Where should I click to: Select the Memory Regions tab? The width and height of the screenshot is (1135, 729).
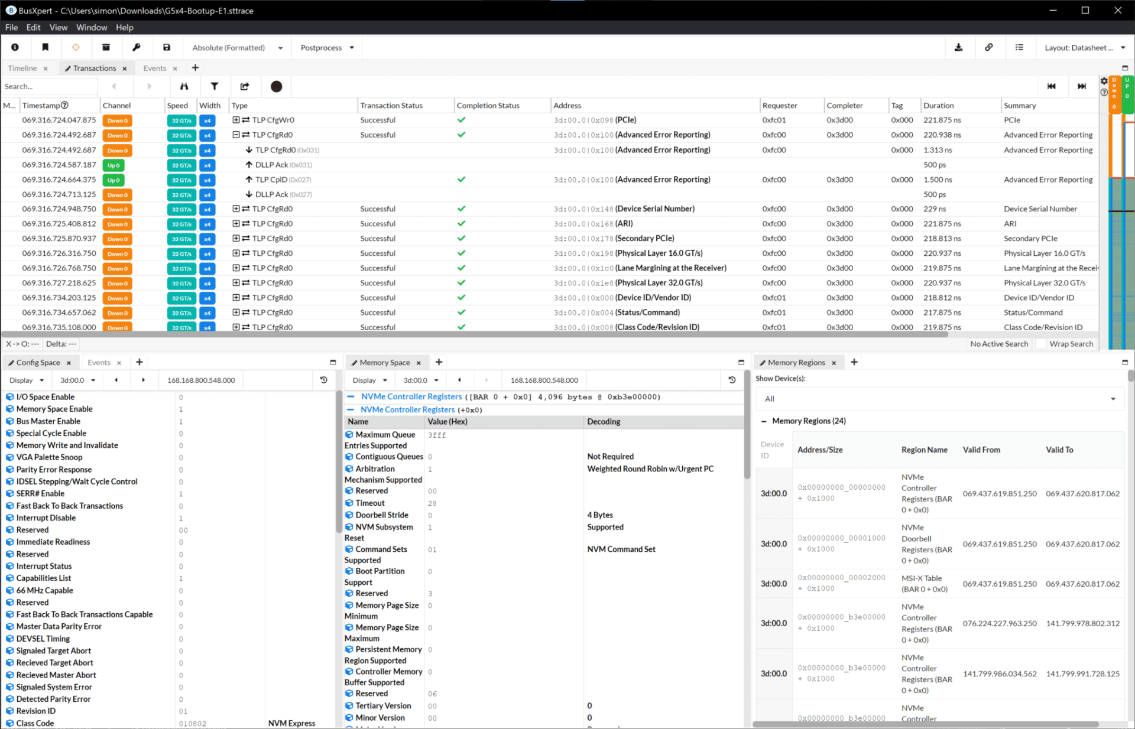[796, 362]
